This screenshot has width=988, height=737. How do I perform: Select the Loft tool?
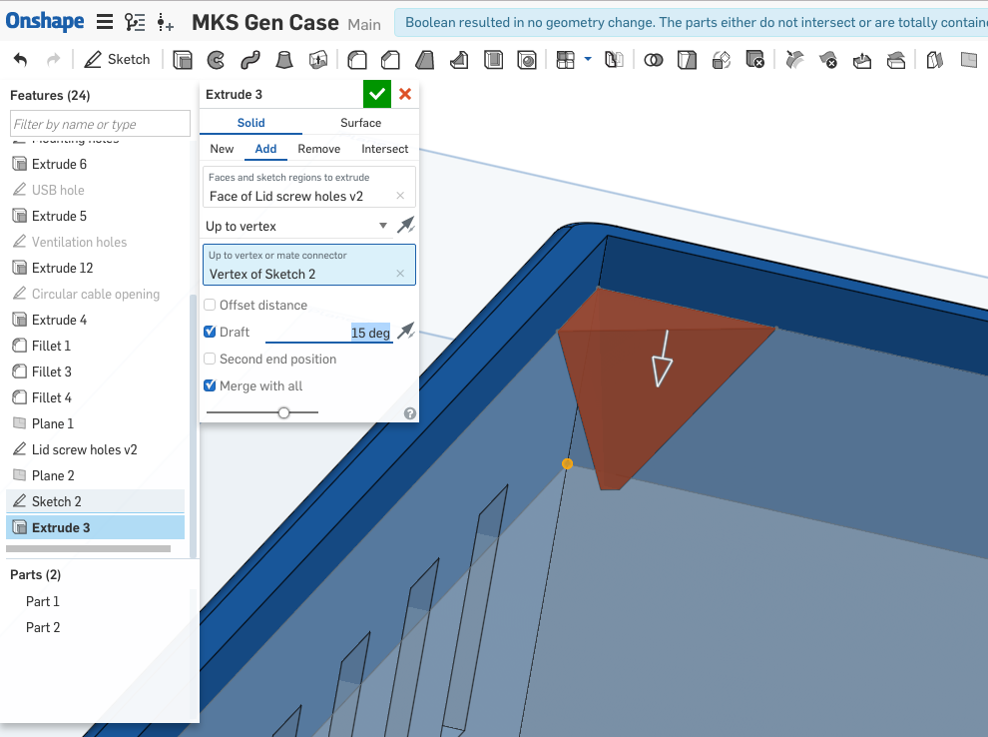284,60
